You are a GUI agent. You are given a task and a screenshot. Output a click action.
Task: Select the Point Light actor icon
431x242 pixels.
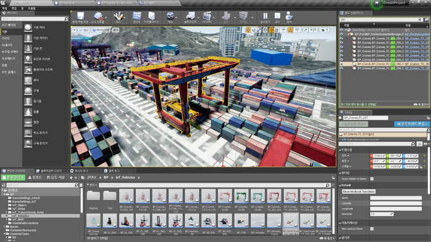coord(28,59)
